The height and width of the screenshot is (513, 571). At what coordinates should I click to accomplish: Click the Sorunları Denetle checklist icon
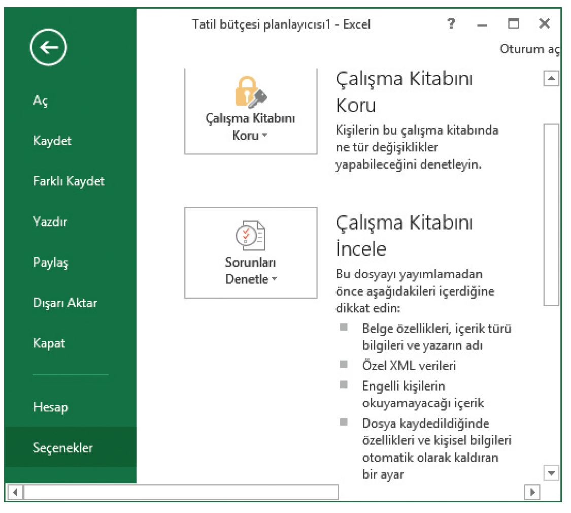(x=251, y=235)
